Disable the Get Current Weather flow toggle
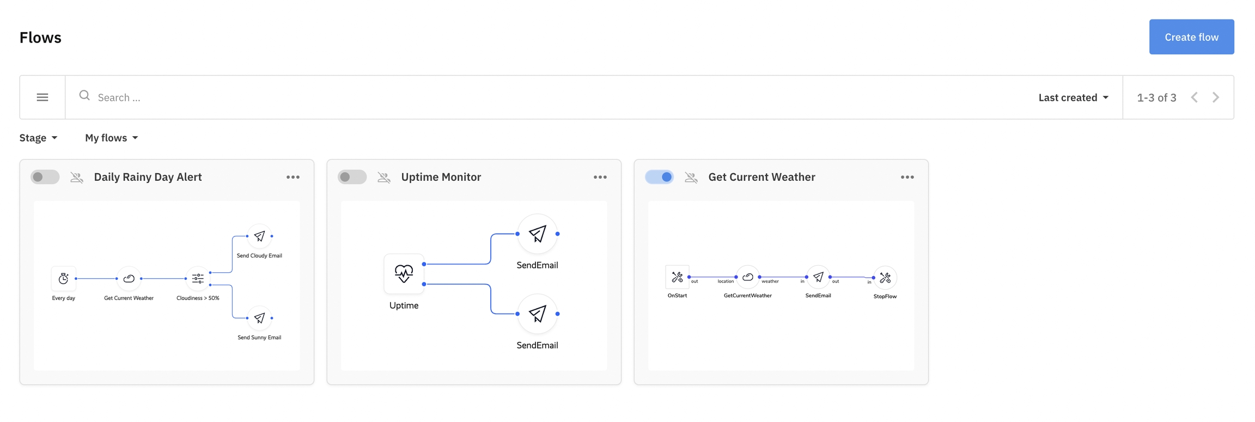This screenshot has height=422, width=1255. pyautogui.click(x=660, y=178)
